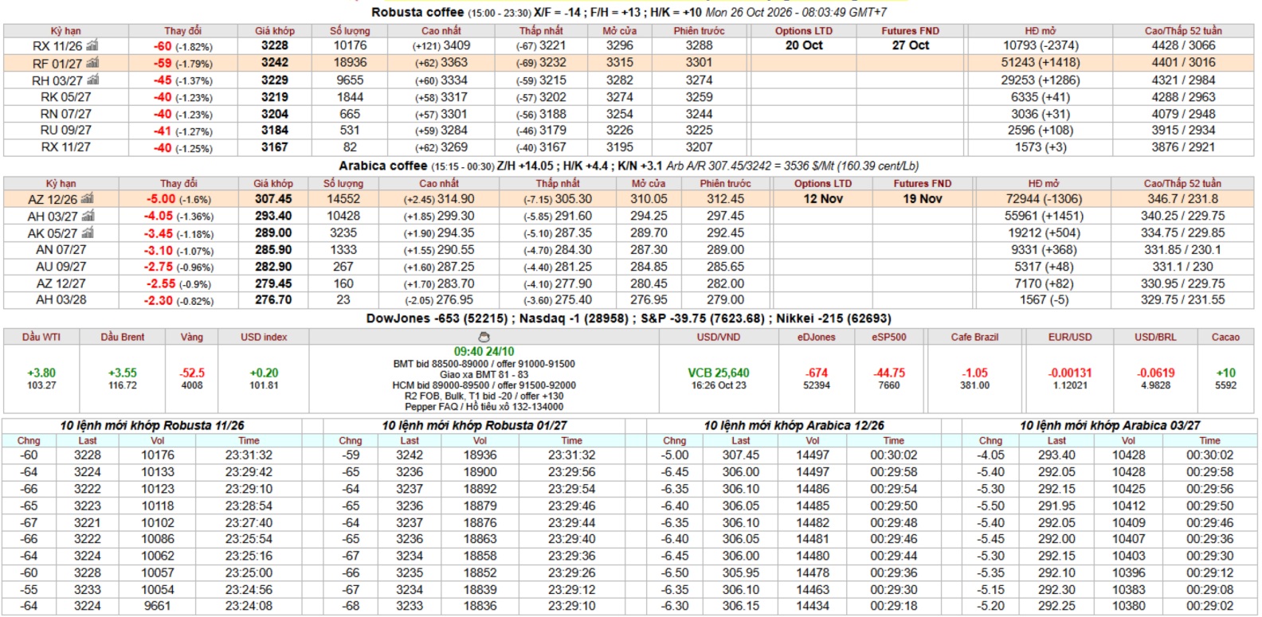Click the chart icon beside RF 01/27
Screen dimensions: 1262x617
(92, 62)
